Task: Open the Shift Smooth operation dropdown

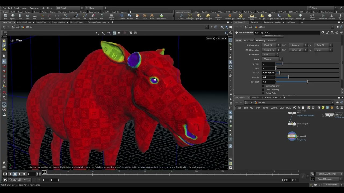Action: pos(298,45)
